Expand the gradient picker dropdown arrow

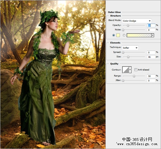tap(153, 35)
